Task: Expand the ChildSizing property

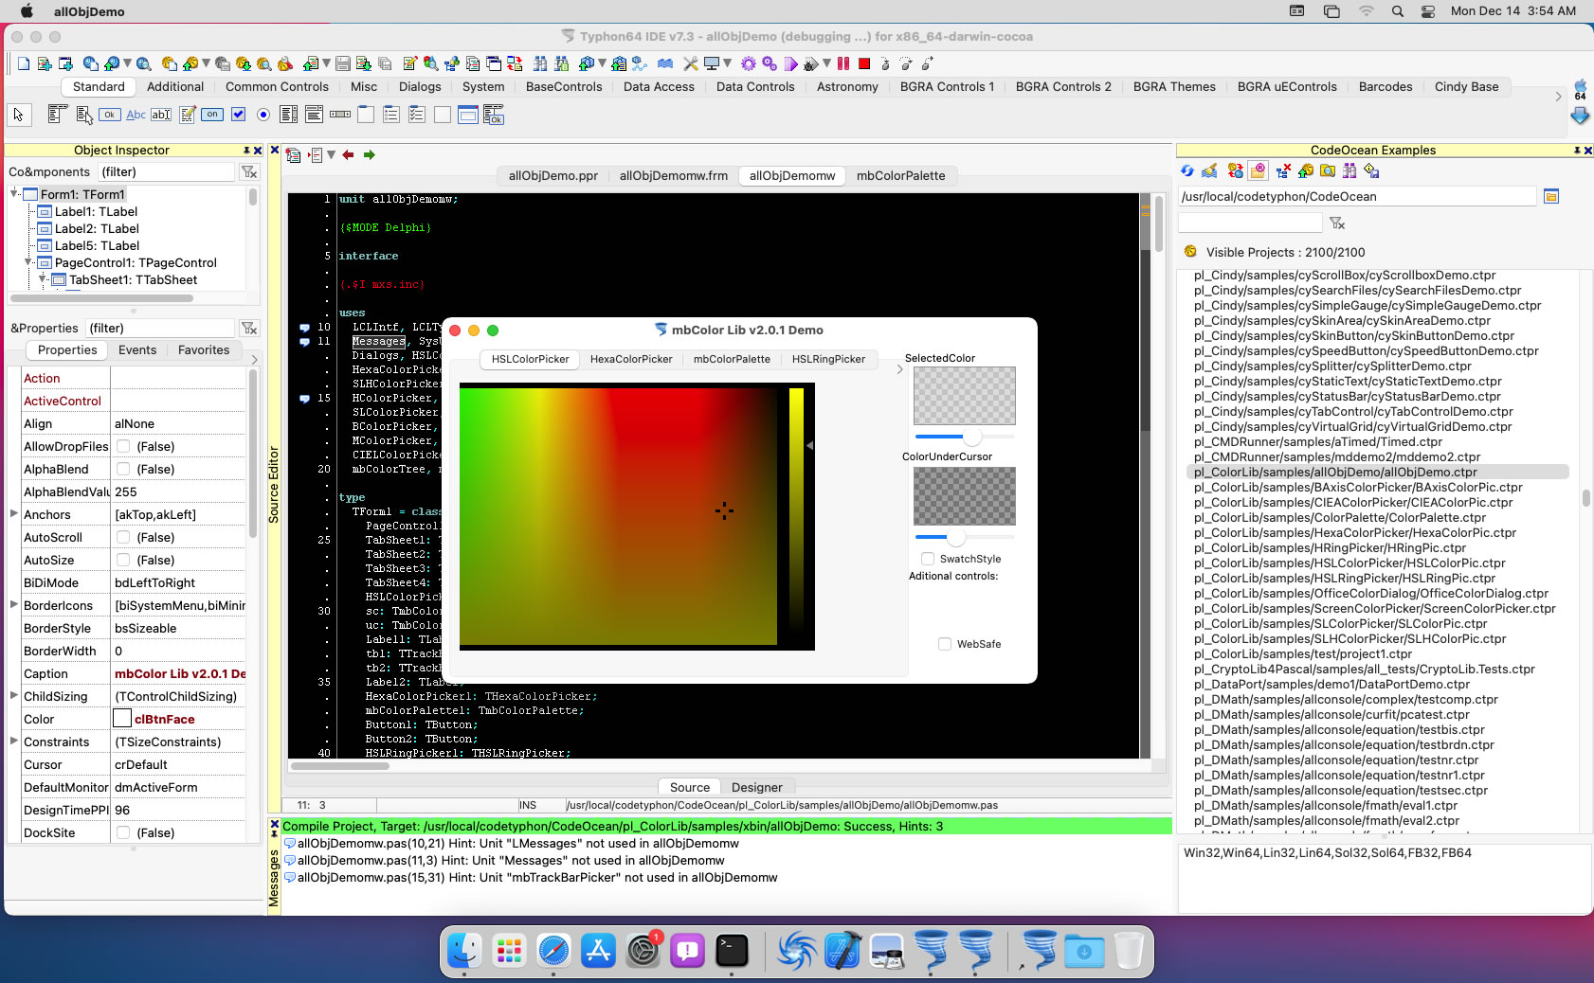Action: (x=14, y=695)
